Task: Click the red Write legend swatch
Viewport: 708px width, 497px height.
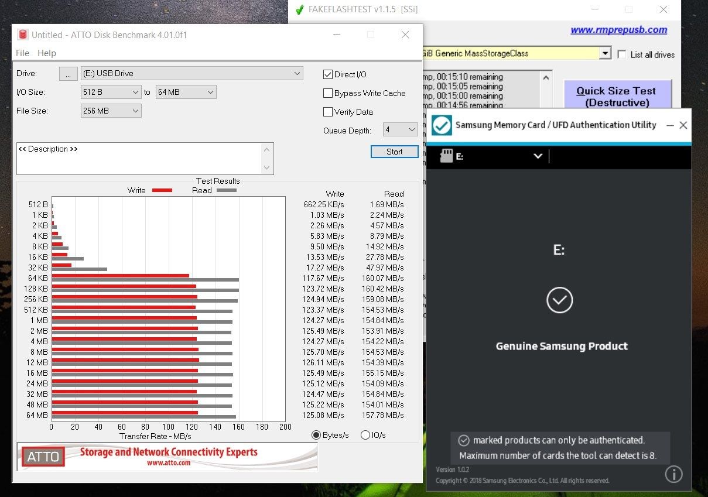Action: [162, 190]
